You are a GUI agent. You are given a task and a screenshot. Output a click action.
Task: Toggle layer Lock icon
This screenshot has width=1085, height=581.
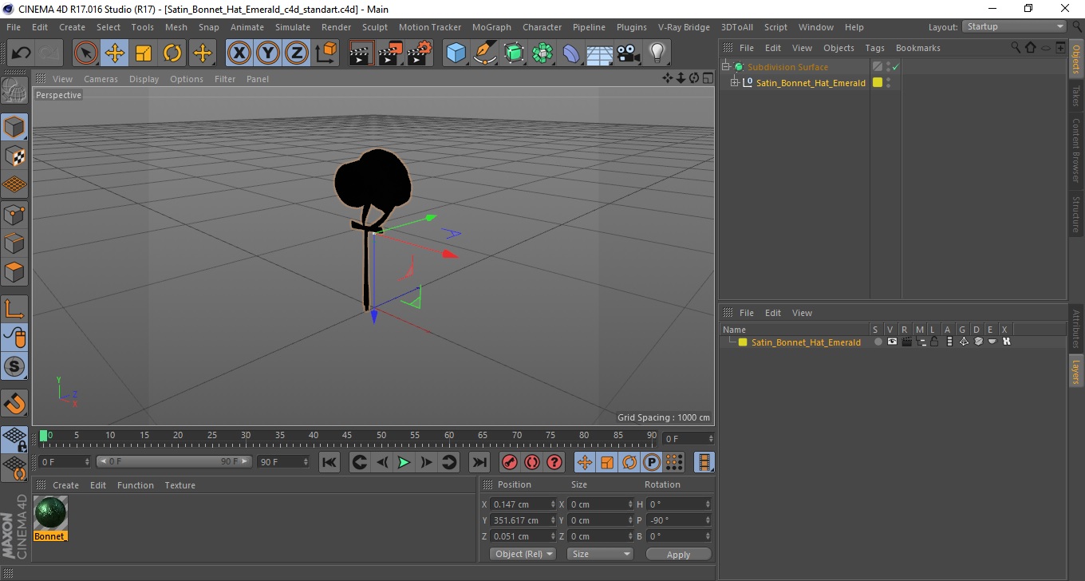(934, 342)
